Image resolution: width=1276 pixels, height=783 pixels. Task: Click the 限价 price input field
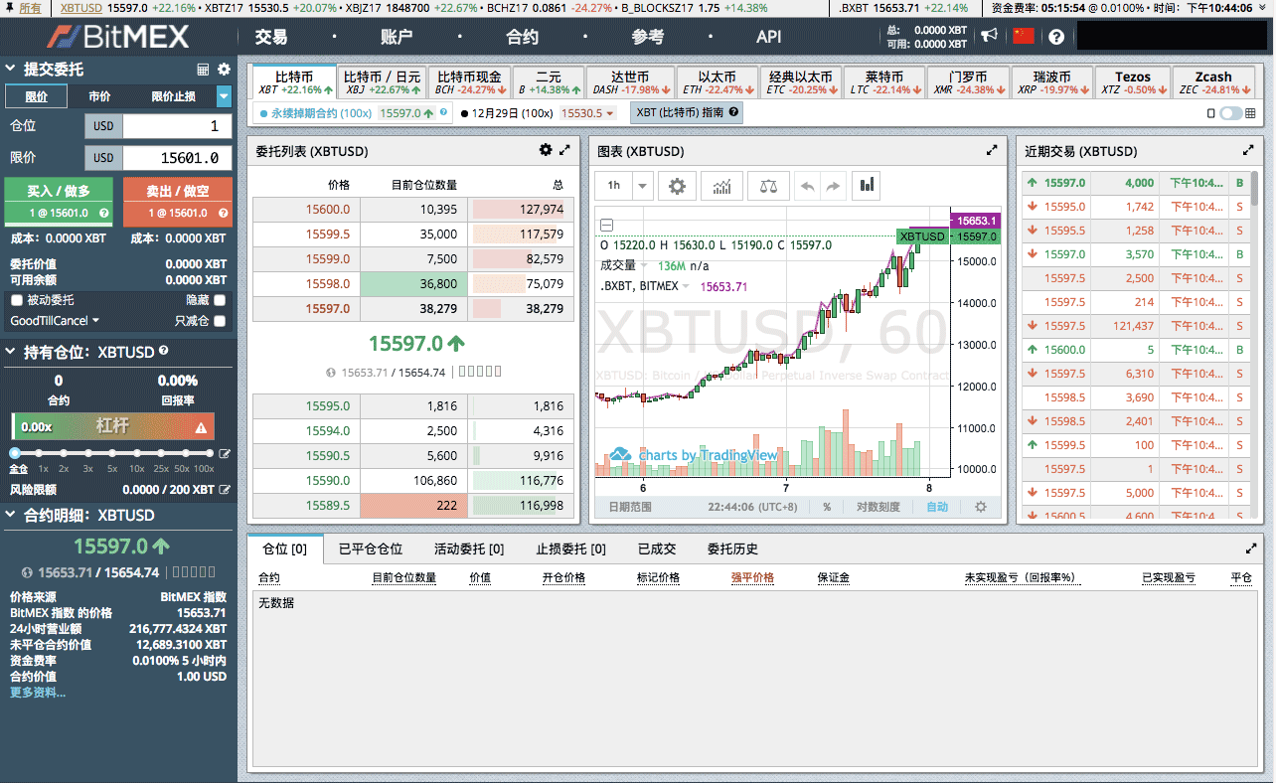coord(178,157)
